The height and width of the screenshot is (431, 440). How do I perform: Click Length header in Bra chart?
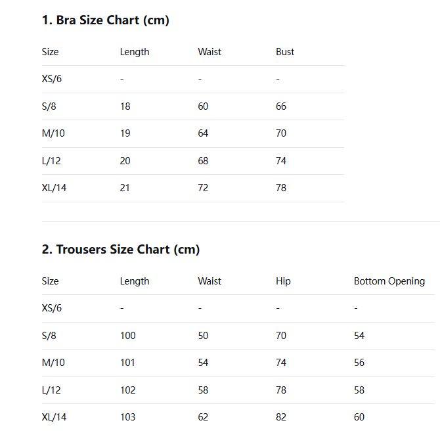pos(135,52)
